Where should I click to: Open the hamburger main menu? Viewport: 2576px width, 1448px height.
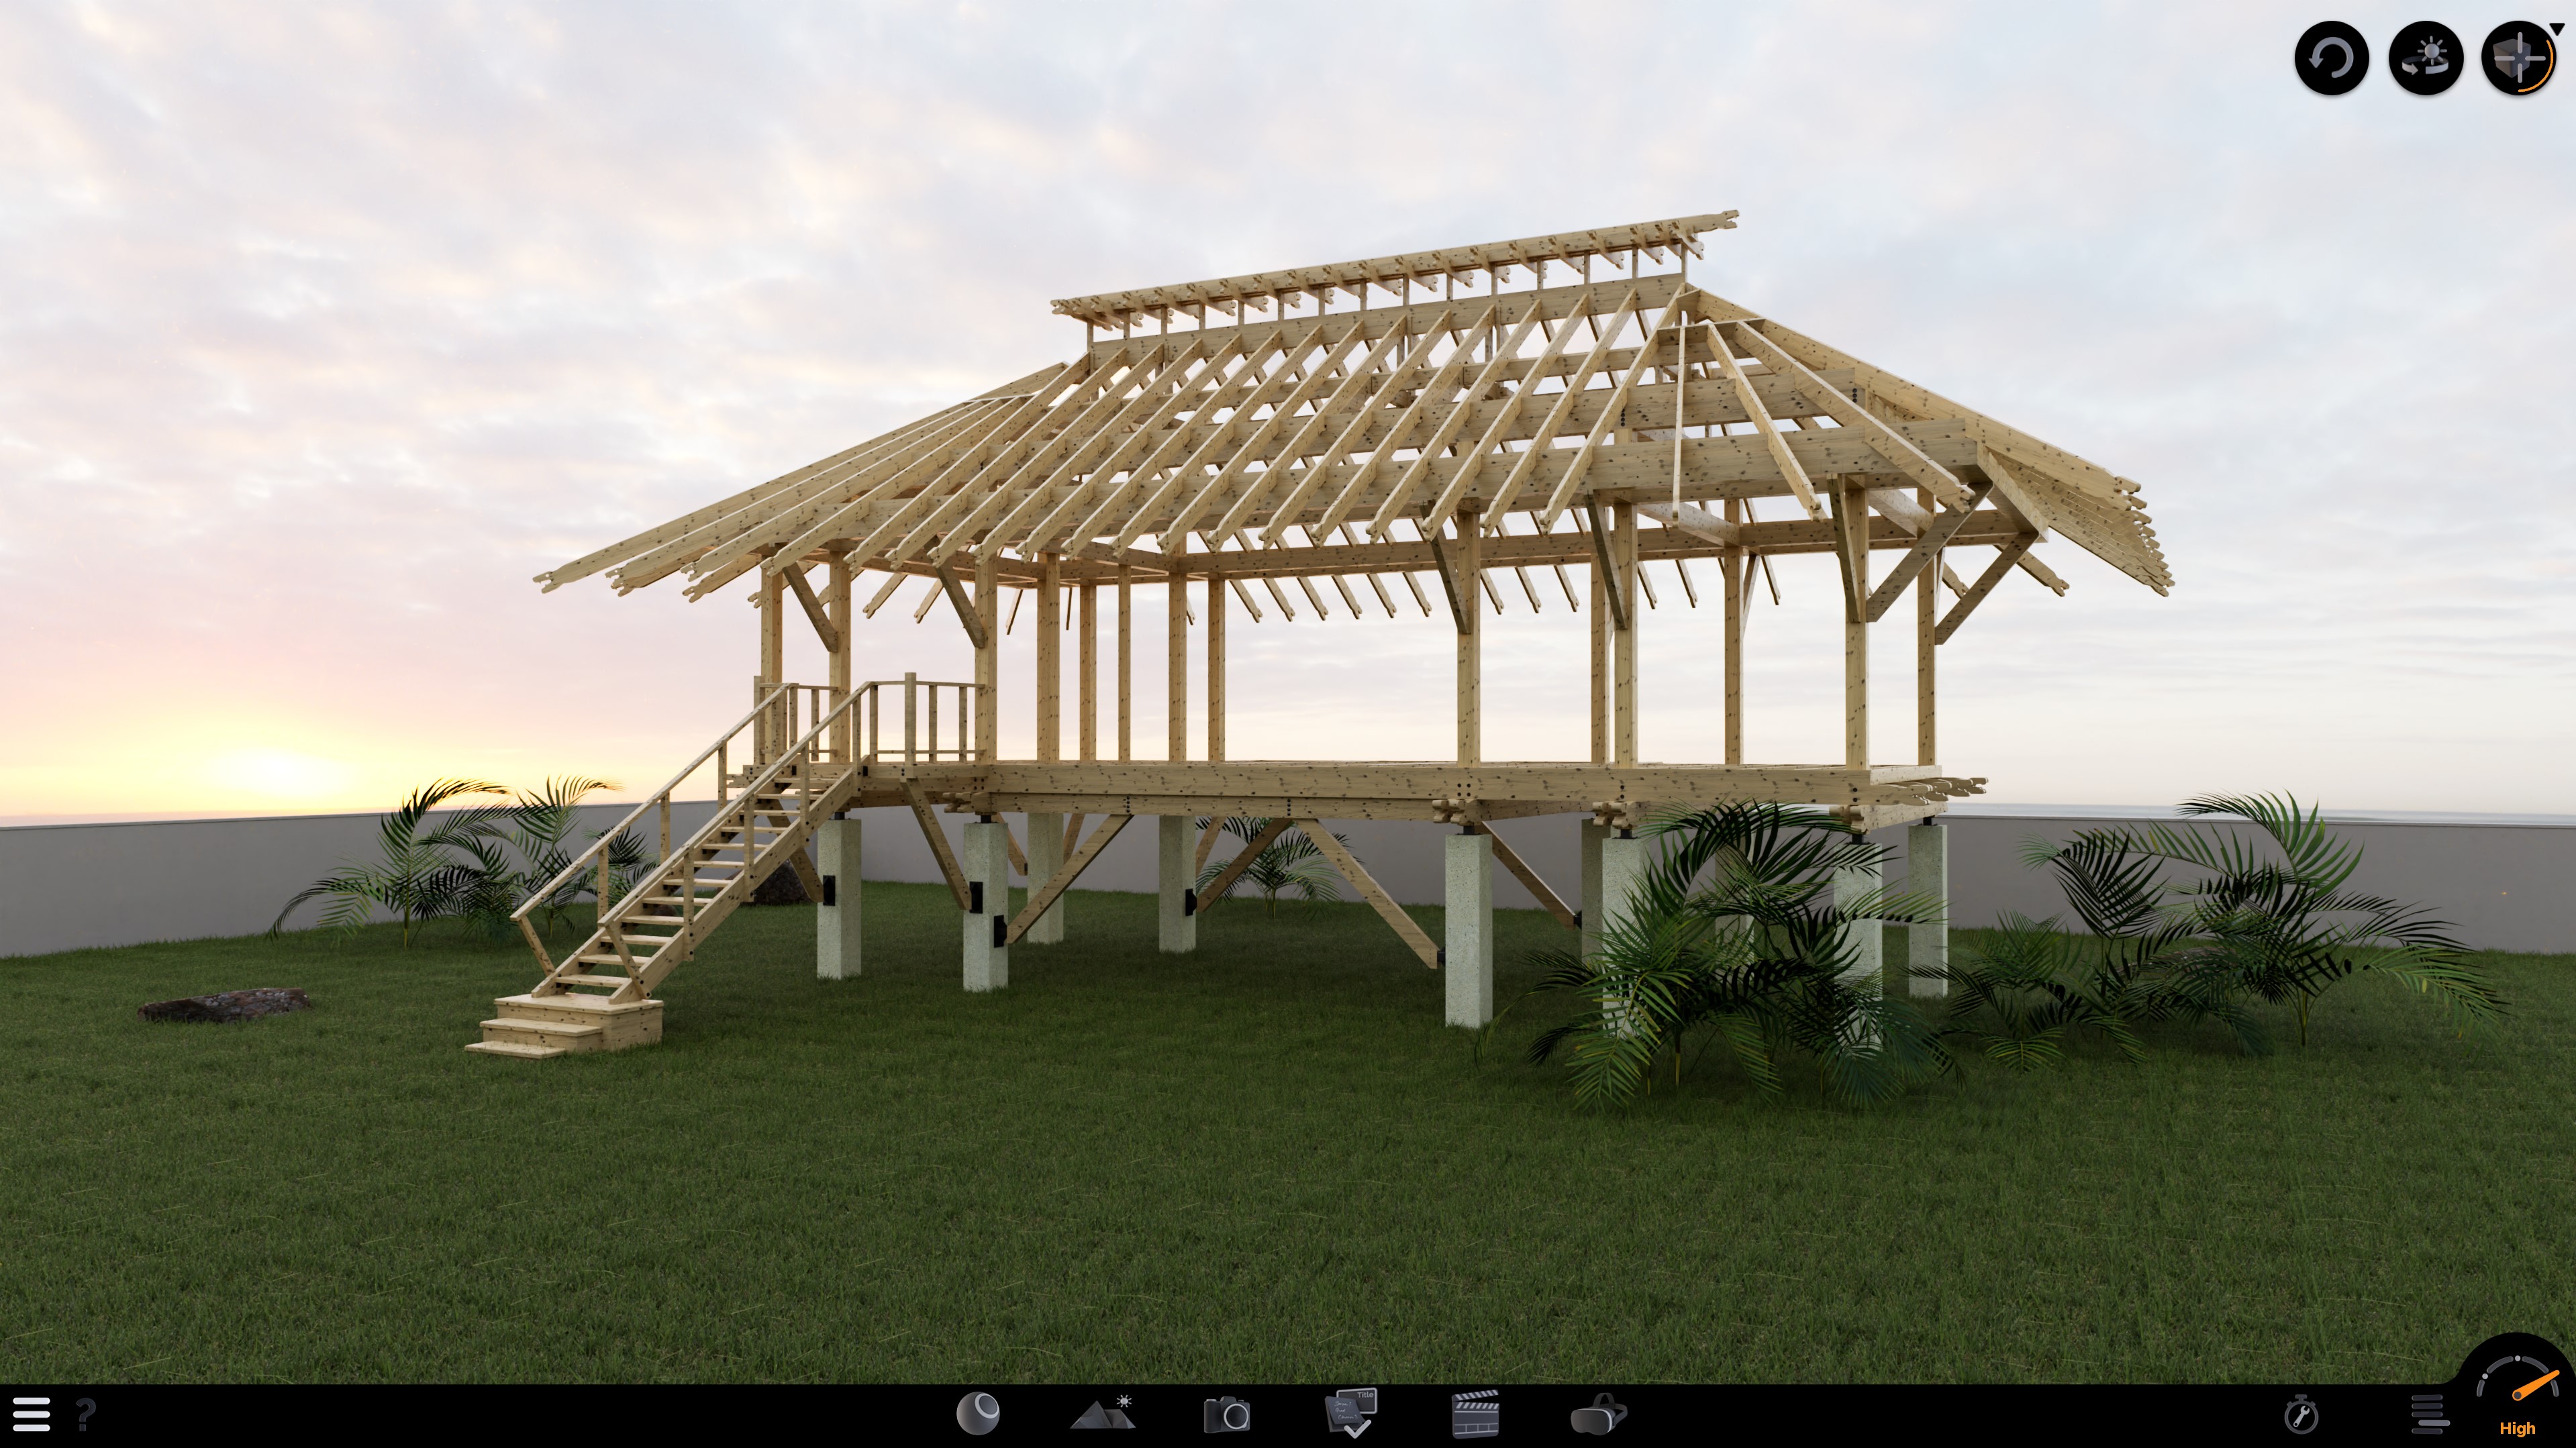click(31, 1414)
